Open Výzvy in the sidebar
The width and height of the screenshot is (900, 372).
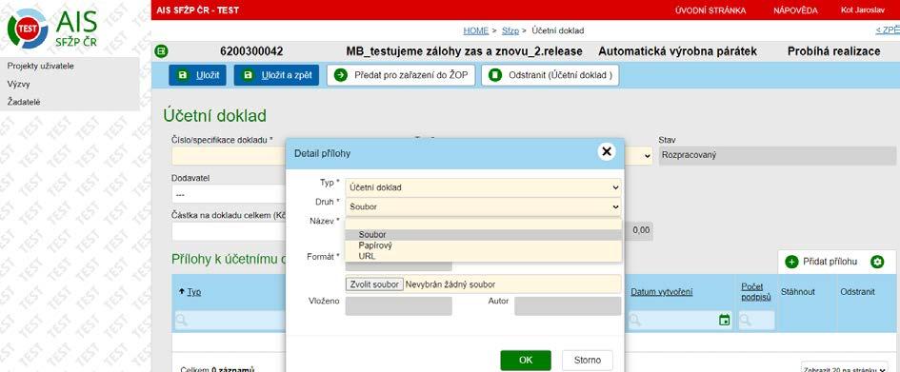coord(18,84)
